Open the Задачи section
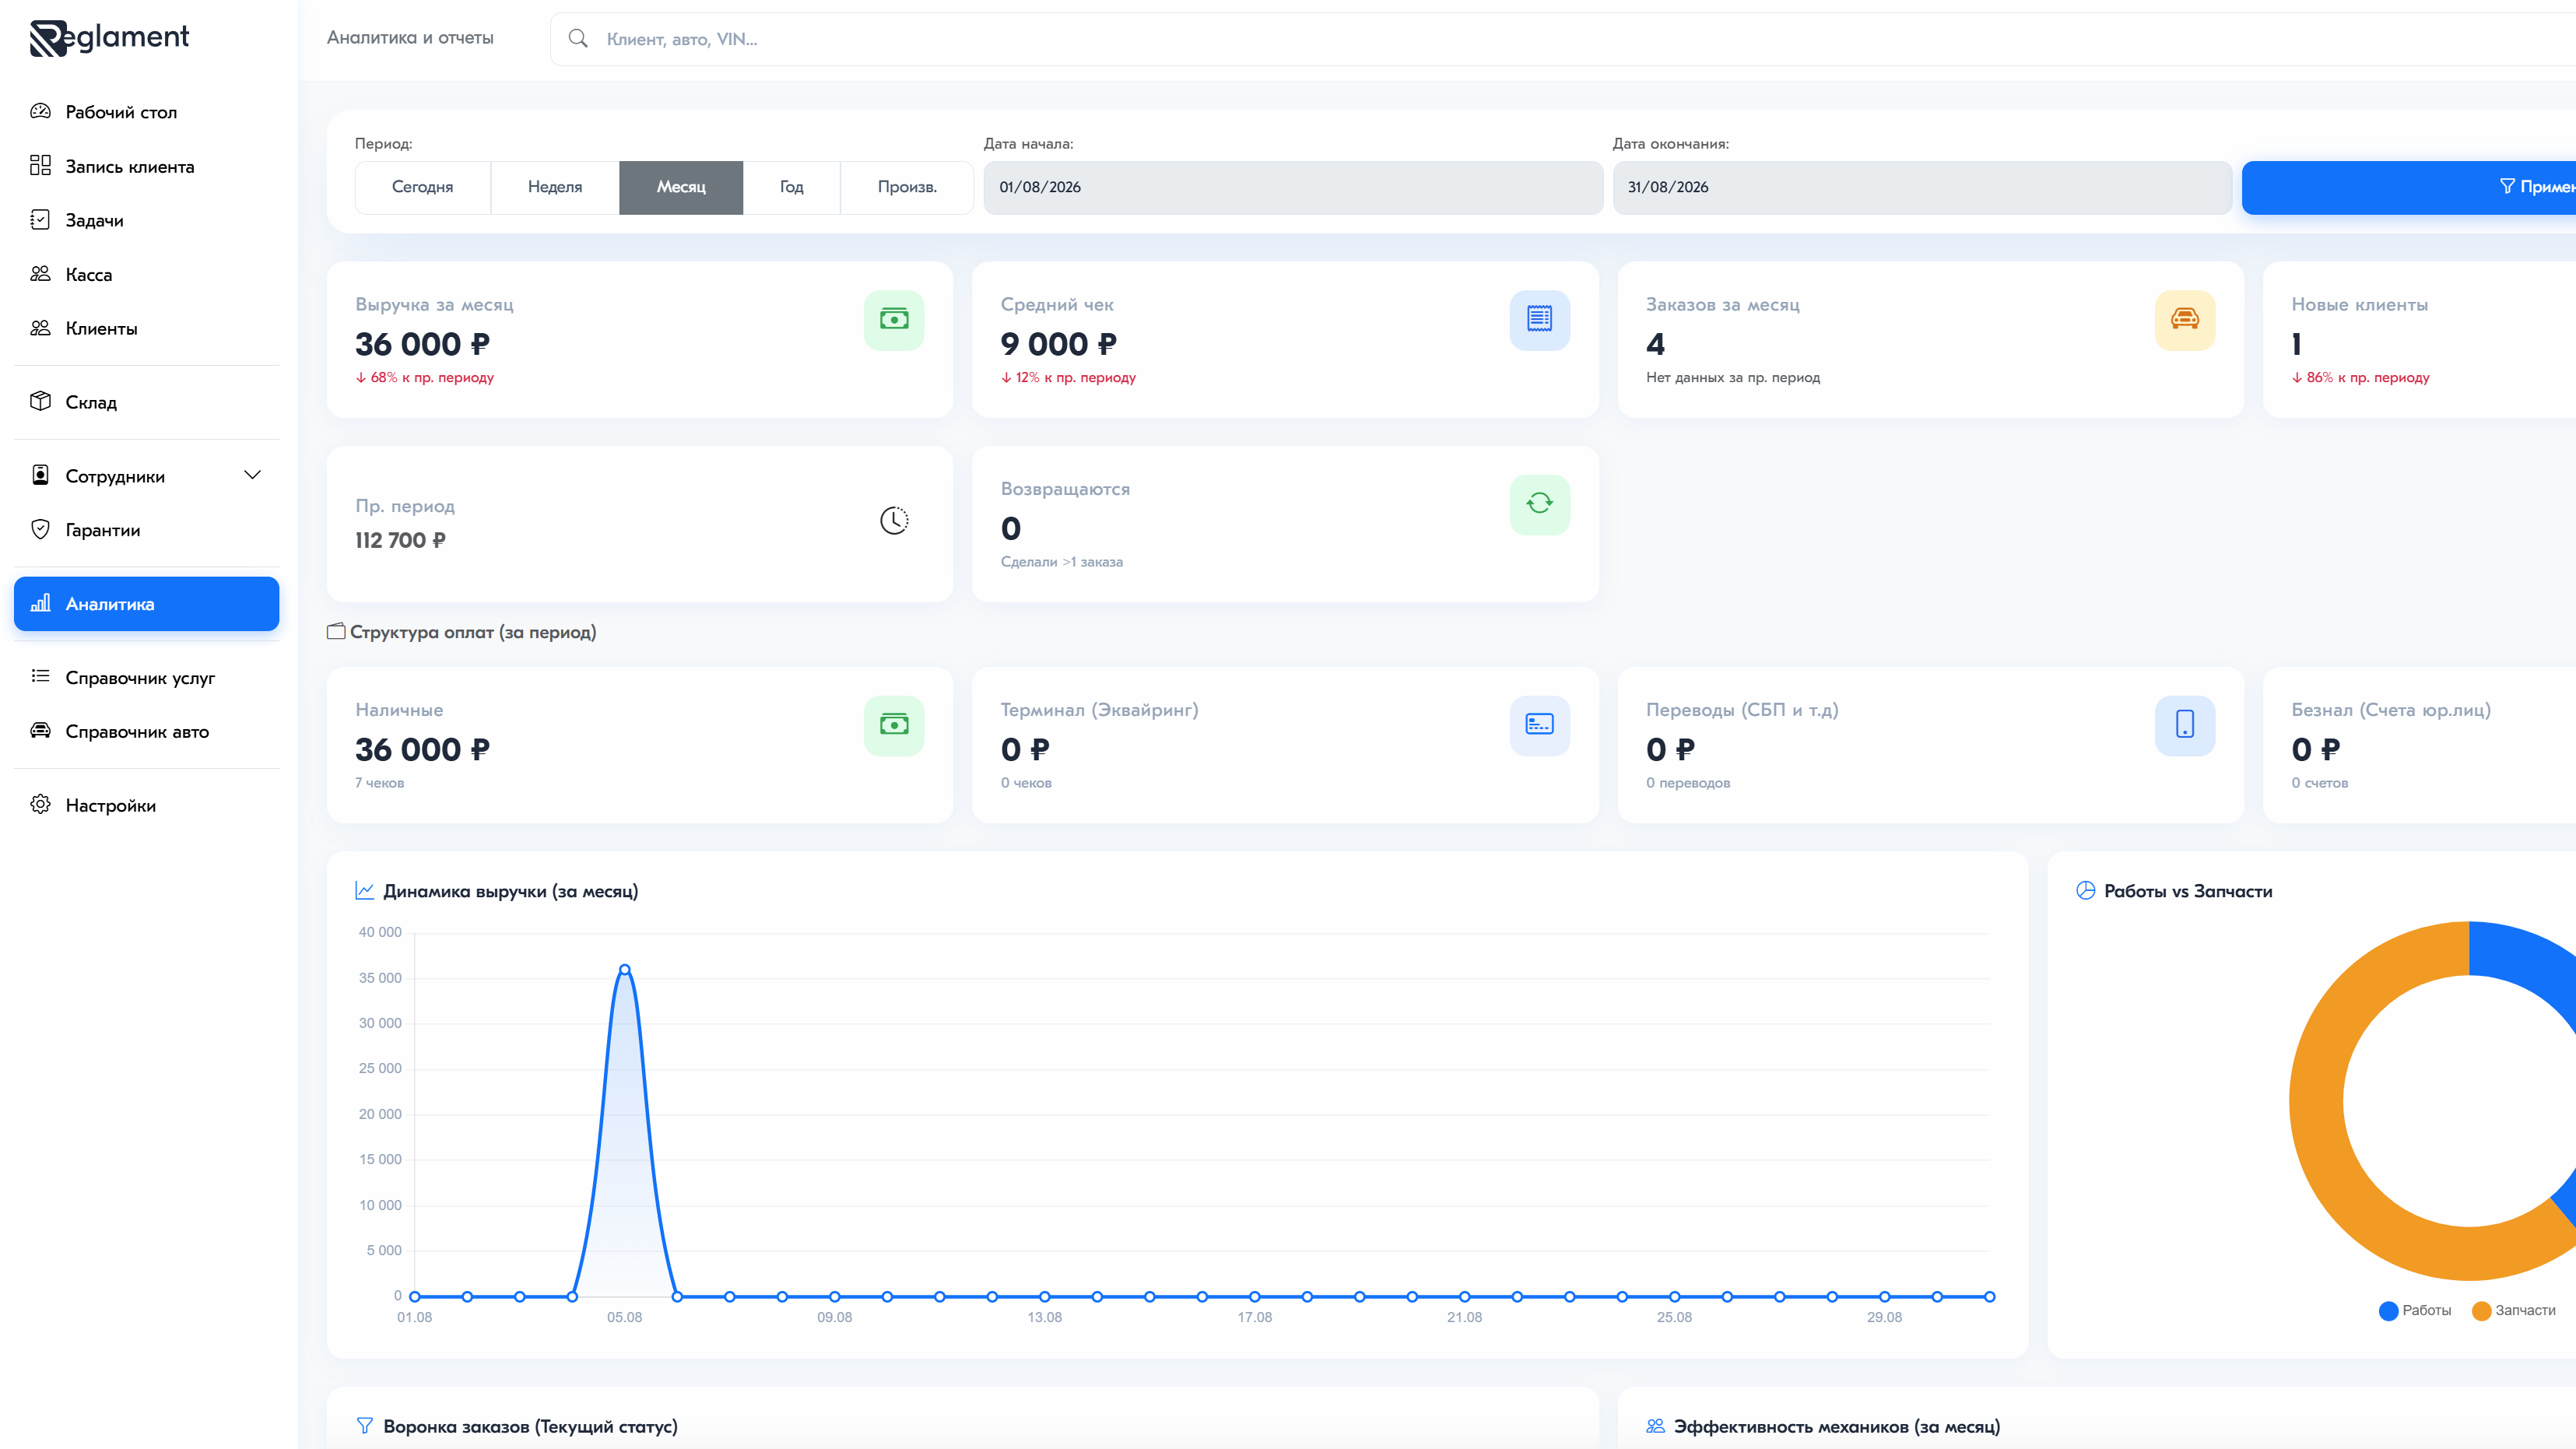 click(x=146, y=220)
